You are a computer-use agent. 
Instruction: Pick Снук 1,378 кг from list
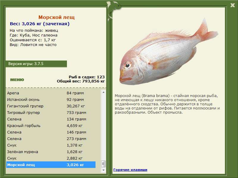[51, 145]
